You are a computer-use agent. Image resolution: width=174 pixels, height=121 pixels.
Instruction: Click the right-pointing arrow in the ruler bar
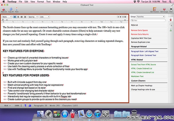[x=118, y=17]
